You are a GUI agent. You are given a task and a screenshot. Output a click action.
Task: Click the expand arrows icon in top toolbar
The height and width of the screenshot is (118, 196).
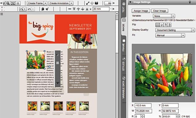(x=88, y=3)
